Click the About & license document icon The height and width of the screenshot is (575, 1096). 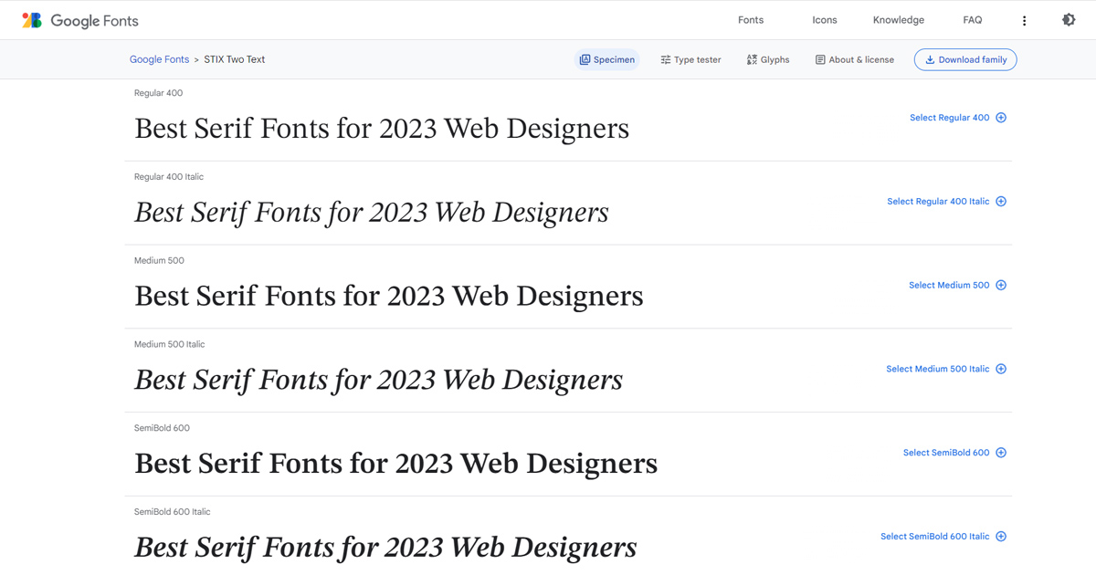click(820, 59)
